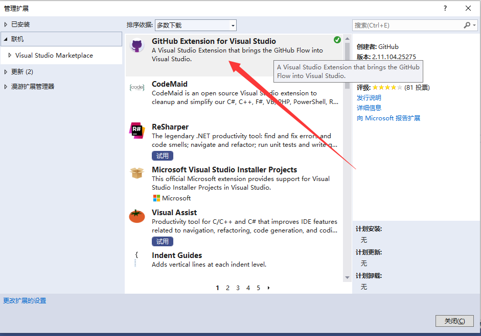This screenshot has width=481, height=336.
Task: Expand the 漫游扩展管理器 node
Action: (6, 87)
